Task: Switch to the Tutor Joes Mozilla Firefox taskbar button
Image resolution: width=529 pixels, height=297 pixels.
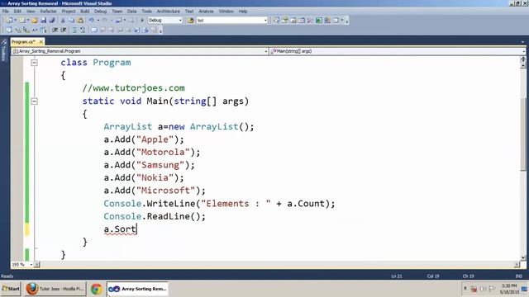Action: click(55, 289)
